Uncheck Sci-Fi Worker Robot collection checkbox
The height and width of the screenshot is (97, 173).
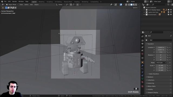[x=168, y=10]
